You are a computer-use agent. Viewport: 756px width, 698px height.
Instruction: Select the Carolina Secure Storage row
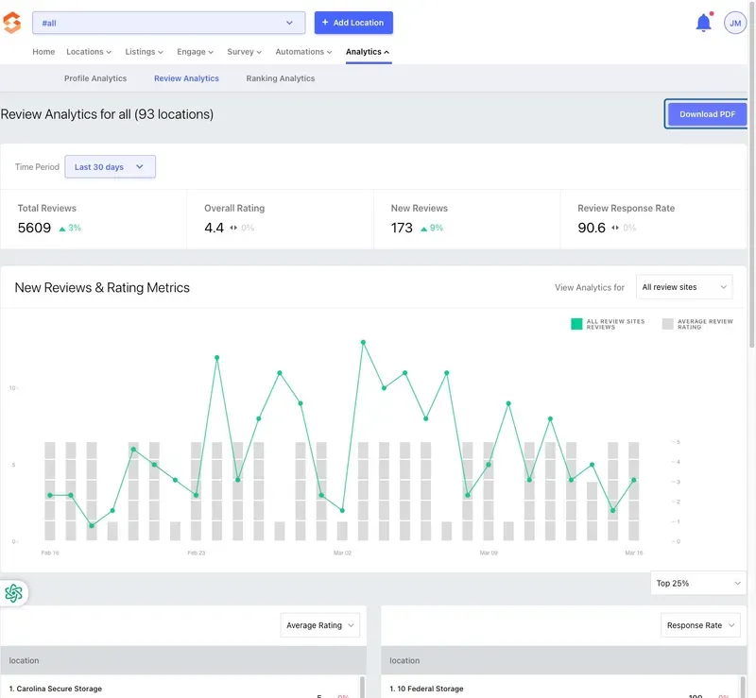(180, 689)
